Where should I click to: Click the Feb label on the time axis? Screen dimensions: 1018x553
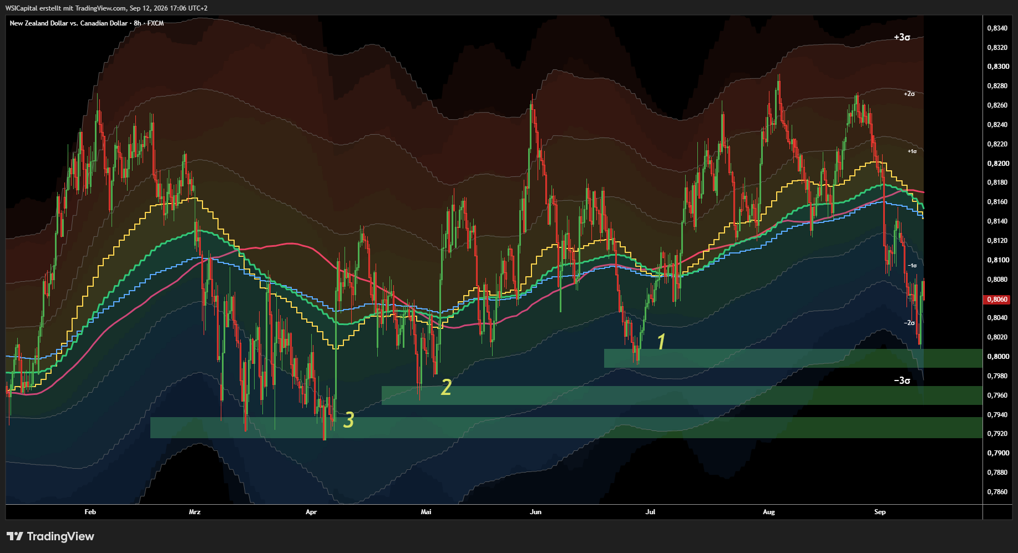90,512
